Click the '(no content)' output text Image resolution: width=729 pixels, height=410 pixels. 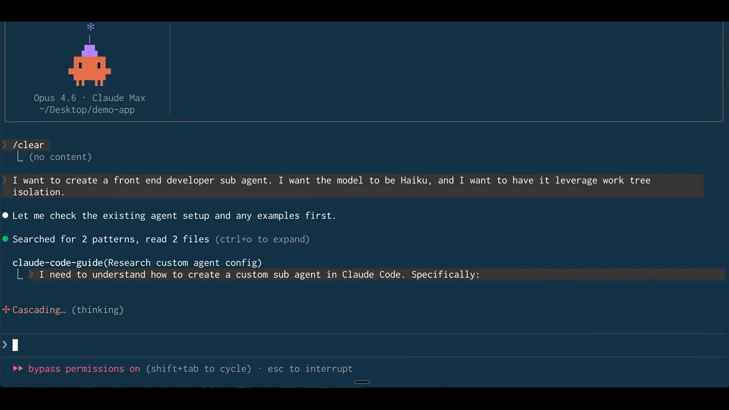(x=60, y=157)
